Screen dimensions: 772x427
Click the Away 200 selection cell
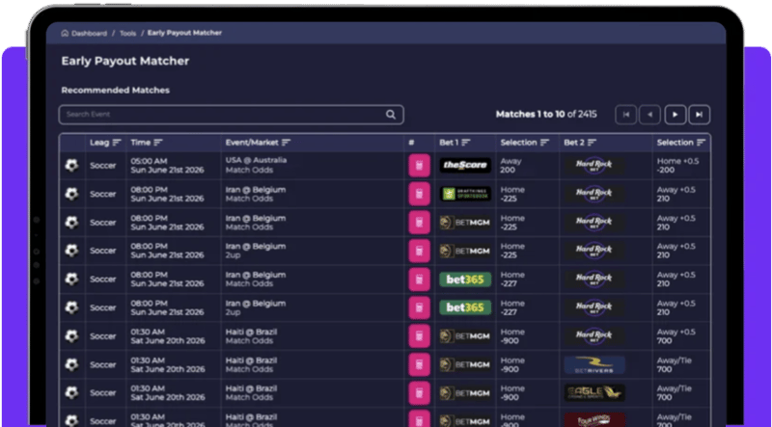click(511, 165)
